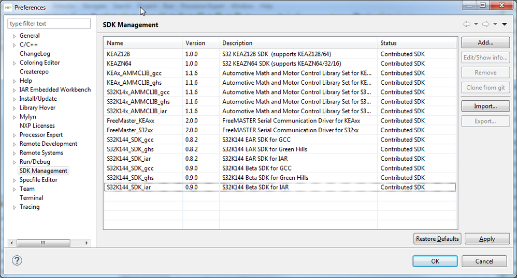Expand the Run/Debug node
Image resolution: width=517 pixels, height=278 pixels.
coord(14,162)
